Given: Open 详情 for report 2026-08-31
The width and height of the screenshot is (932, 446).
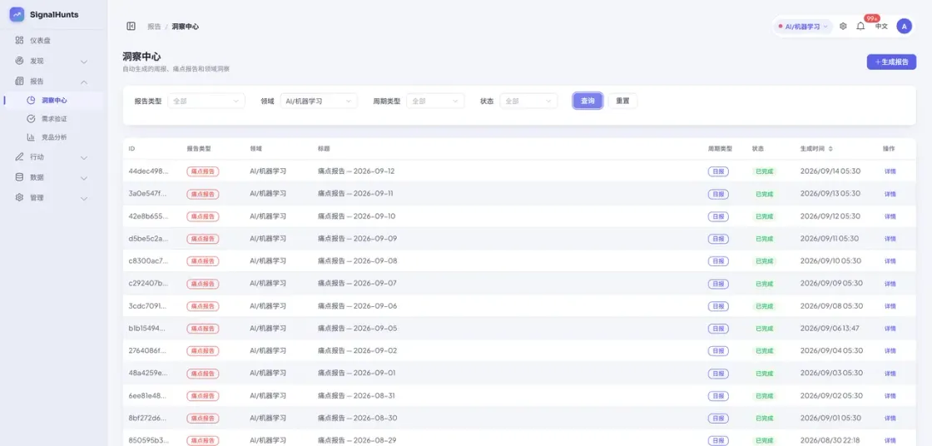Looking at the screenshot, I should pos(890,396).
